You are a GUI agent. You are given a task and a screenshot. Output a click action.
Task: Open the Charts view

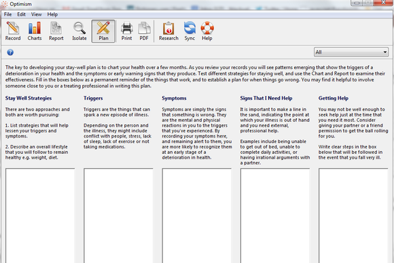[35, 31]
